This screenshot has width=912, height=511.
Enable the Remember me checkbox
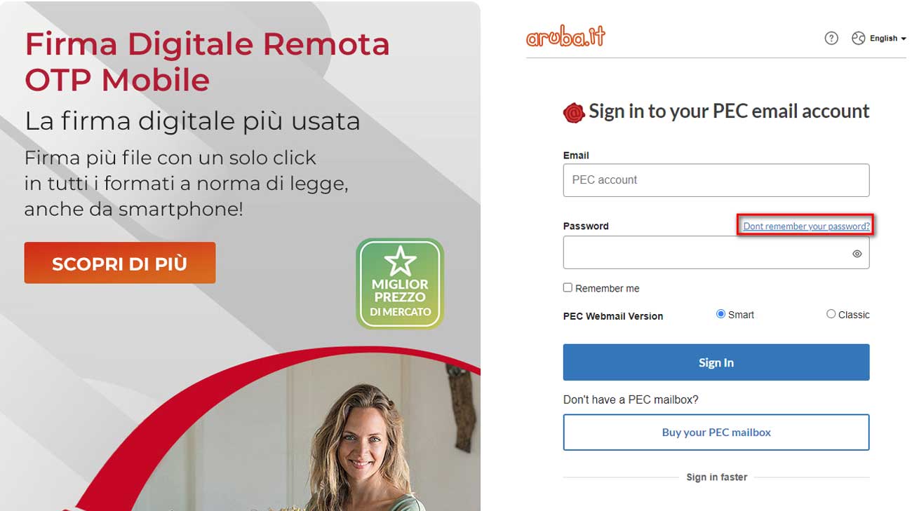568,287
